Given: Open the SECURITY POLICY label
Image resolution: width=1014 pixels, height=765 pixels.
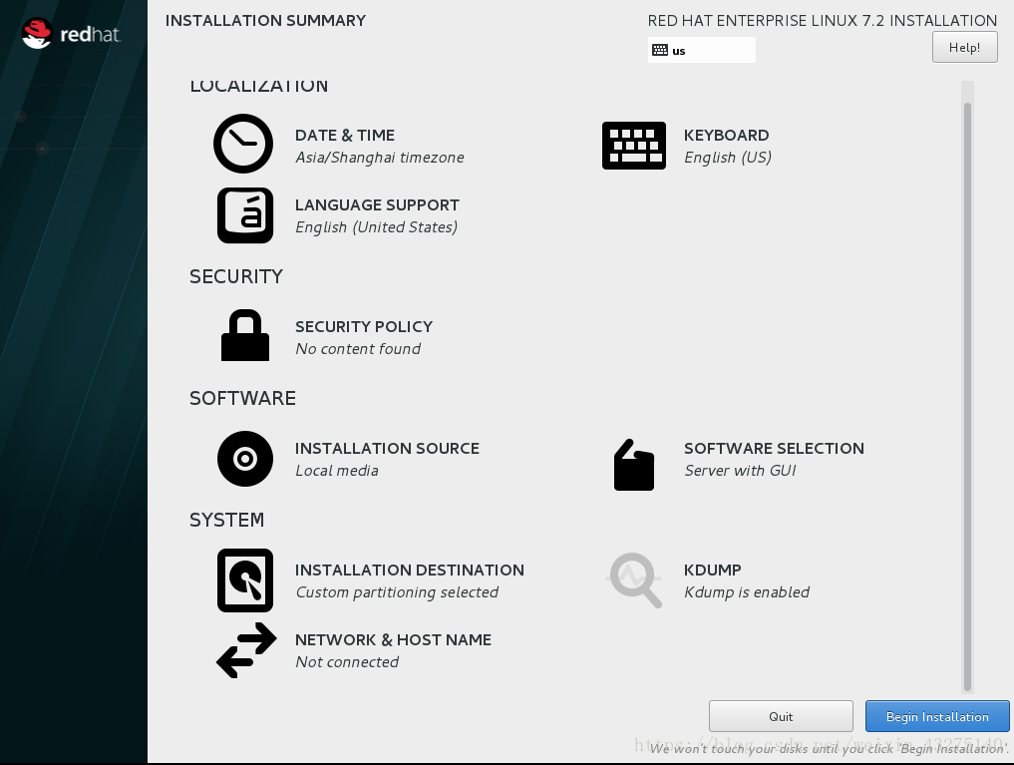Looking at the screenshot, I should coord(364,326).
